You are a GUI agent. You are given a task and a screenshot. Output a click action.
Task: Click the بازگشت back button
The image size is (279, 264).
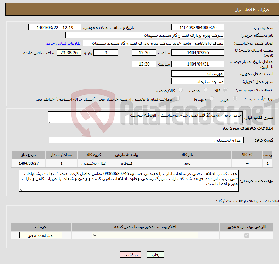coord(131,255)
